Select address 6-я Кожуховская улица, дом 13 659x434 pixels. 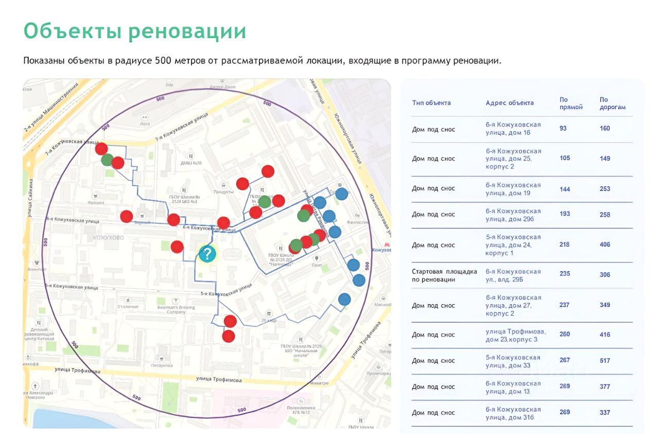(x=513, y=387)
